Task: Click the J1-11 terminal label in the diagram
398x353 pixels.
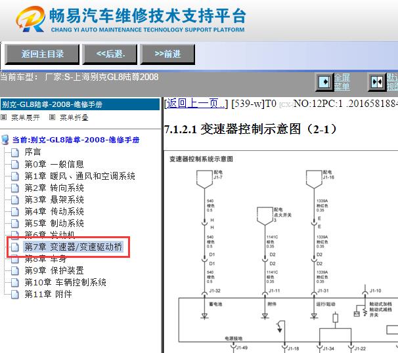Action: coord(274,291)
